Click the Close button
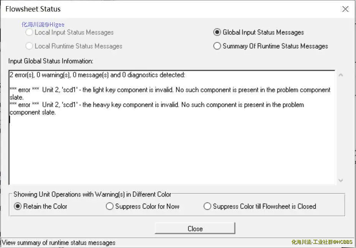356x248 pixels. click(195, 228)
